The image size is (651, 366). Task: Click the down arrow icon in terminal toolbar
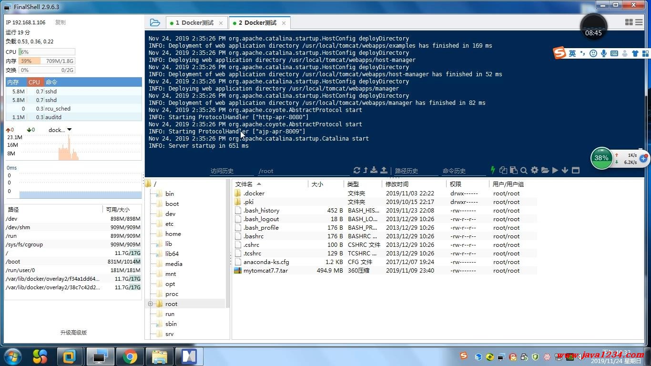point(565,170)
